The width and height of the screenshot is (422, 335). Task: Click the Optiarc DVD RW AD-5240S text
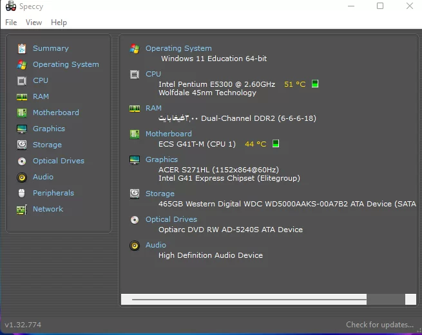[231, 230]
